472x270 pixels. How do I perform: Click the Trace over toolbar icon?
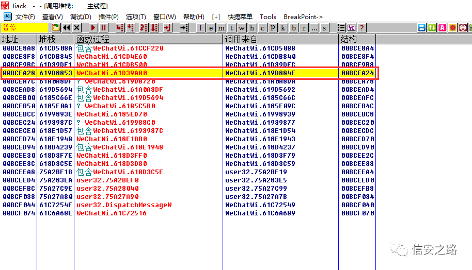(154, 28)
